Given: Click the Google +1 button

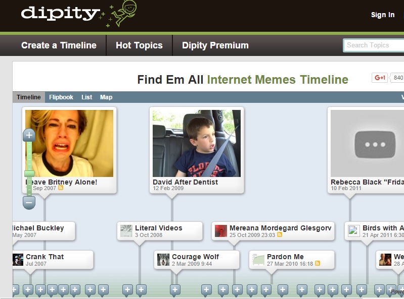Looking at the screenshot, I should click(380, 78).
